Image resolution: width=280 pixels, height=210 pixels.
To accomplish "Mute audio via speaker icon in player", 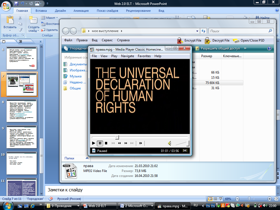I will (170, 143).
